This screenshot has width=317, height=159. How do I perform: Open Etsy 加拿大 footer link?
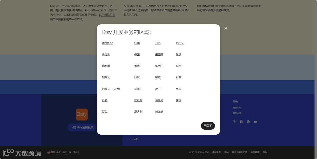click(134, 139)
